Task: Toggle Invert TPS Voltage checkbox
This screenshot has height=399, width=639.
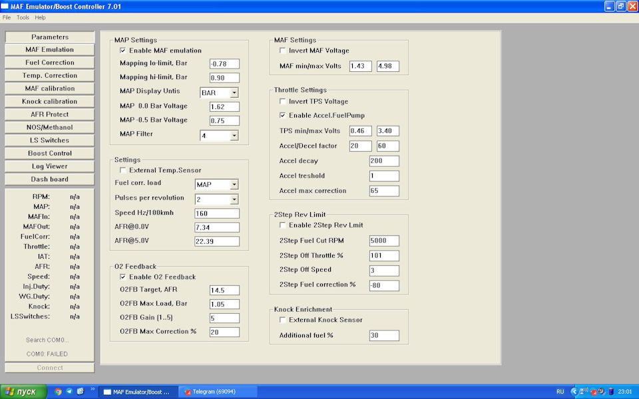Action: click(x=282, y=101)
